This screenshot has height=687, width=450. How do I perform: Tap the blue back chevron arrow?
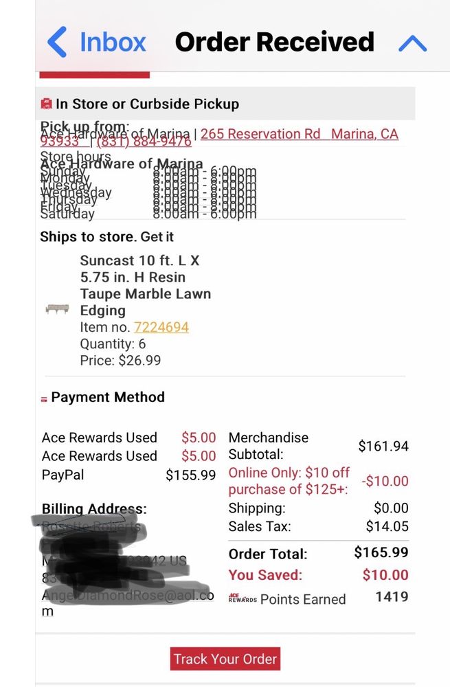point(57,43)
